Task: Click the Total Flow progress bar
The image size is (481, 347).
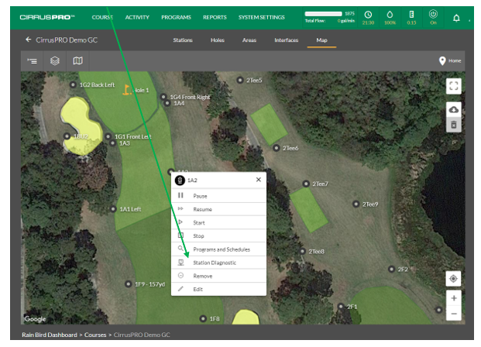Action: click(323, 14)
